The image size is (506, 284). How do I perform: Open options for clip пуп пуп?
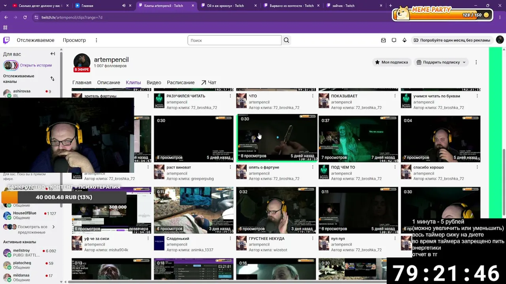point(395,239)
